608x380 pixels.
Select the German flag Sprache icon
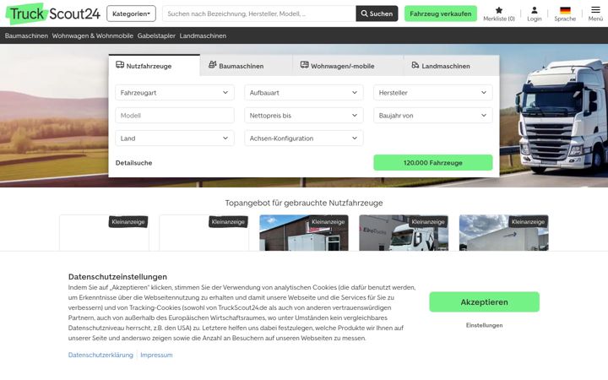click(565, 10)
